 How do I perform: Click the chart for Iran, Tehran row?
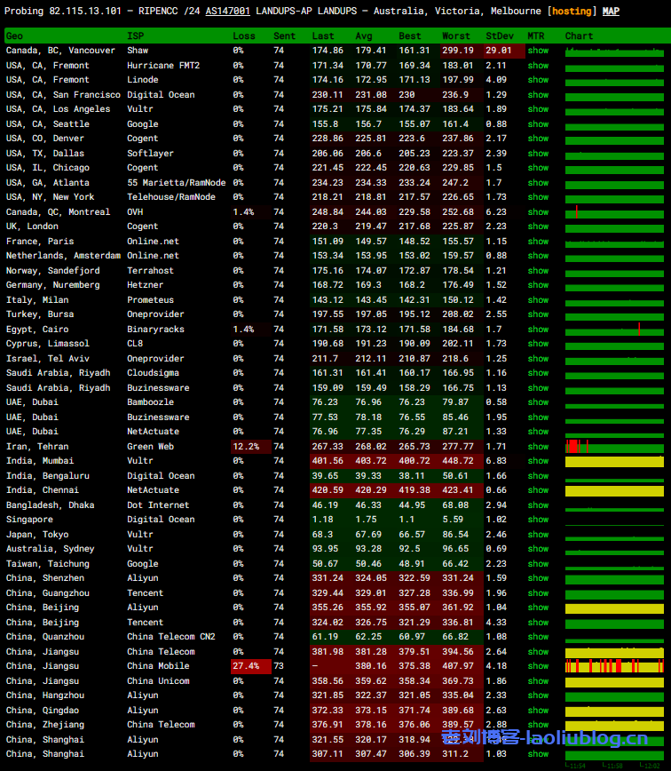coord(614,447)
